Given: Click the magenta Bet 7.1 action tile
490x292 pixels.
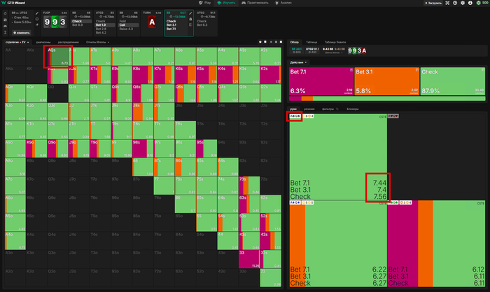Looking at the screenshot, I should point(321,81).
